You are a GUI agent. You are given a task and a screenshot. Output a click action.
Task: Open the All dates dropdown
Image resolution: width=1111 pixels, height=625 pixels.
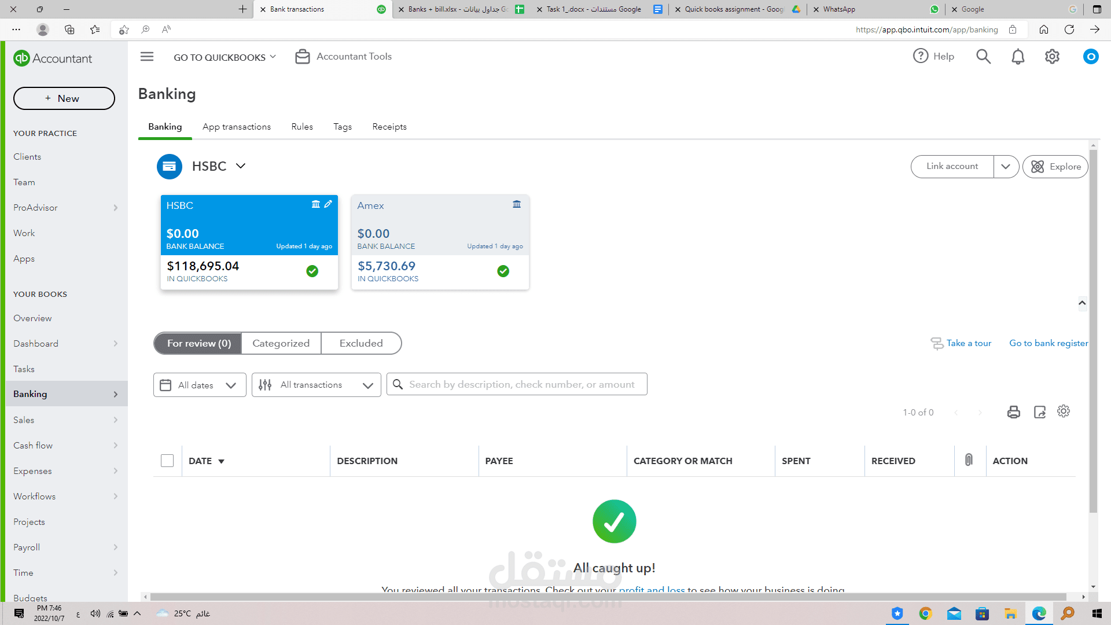tap(200, 385)
